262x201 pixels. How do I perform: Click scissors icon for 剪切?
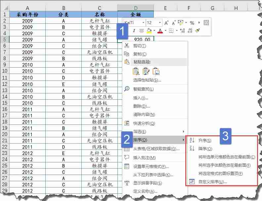[127, 46]
